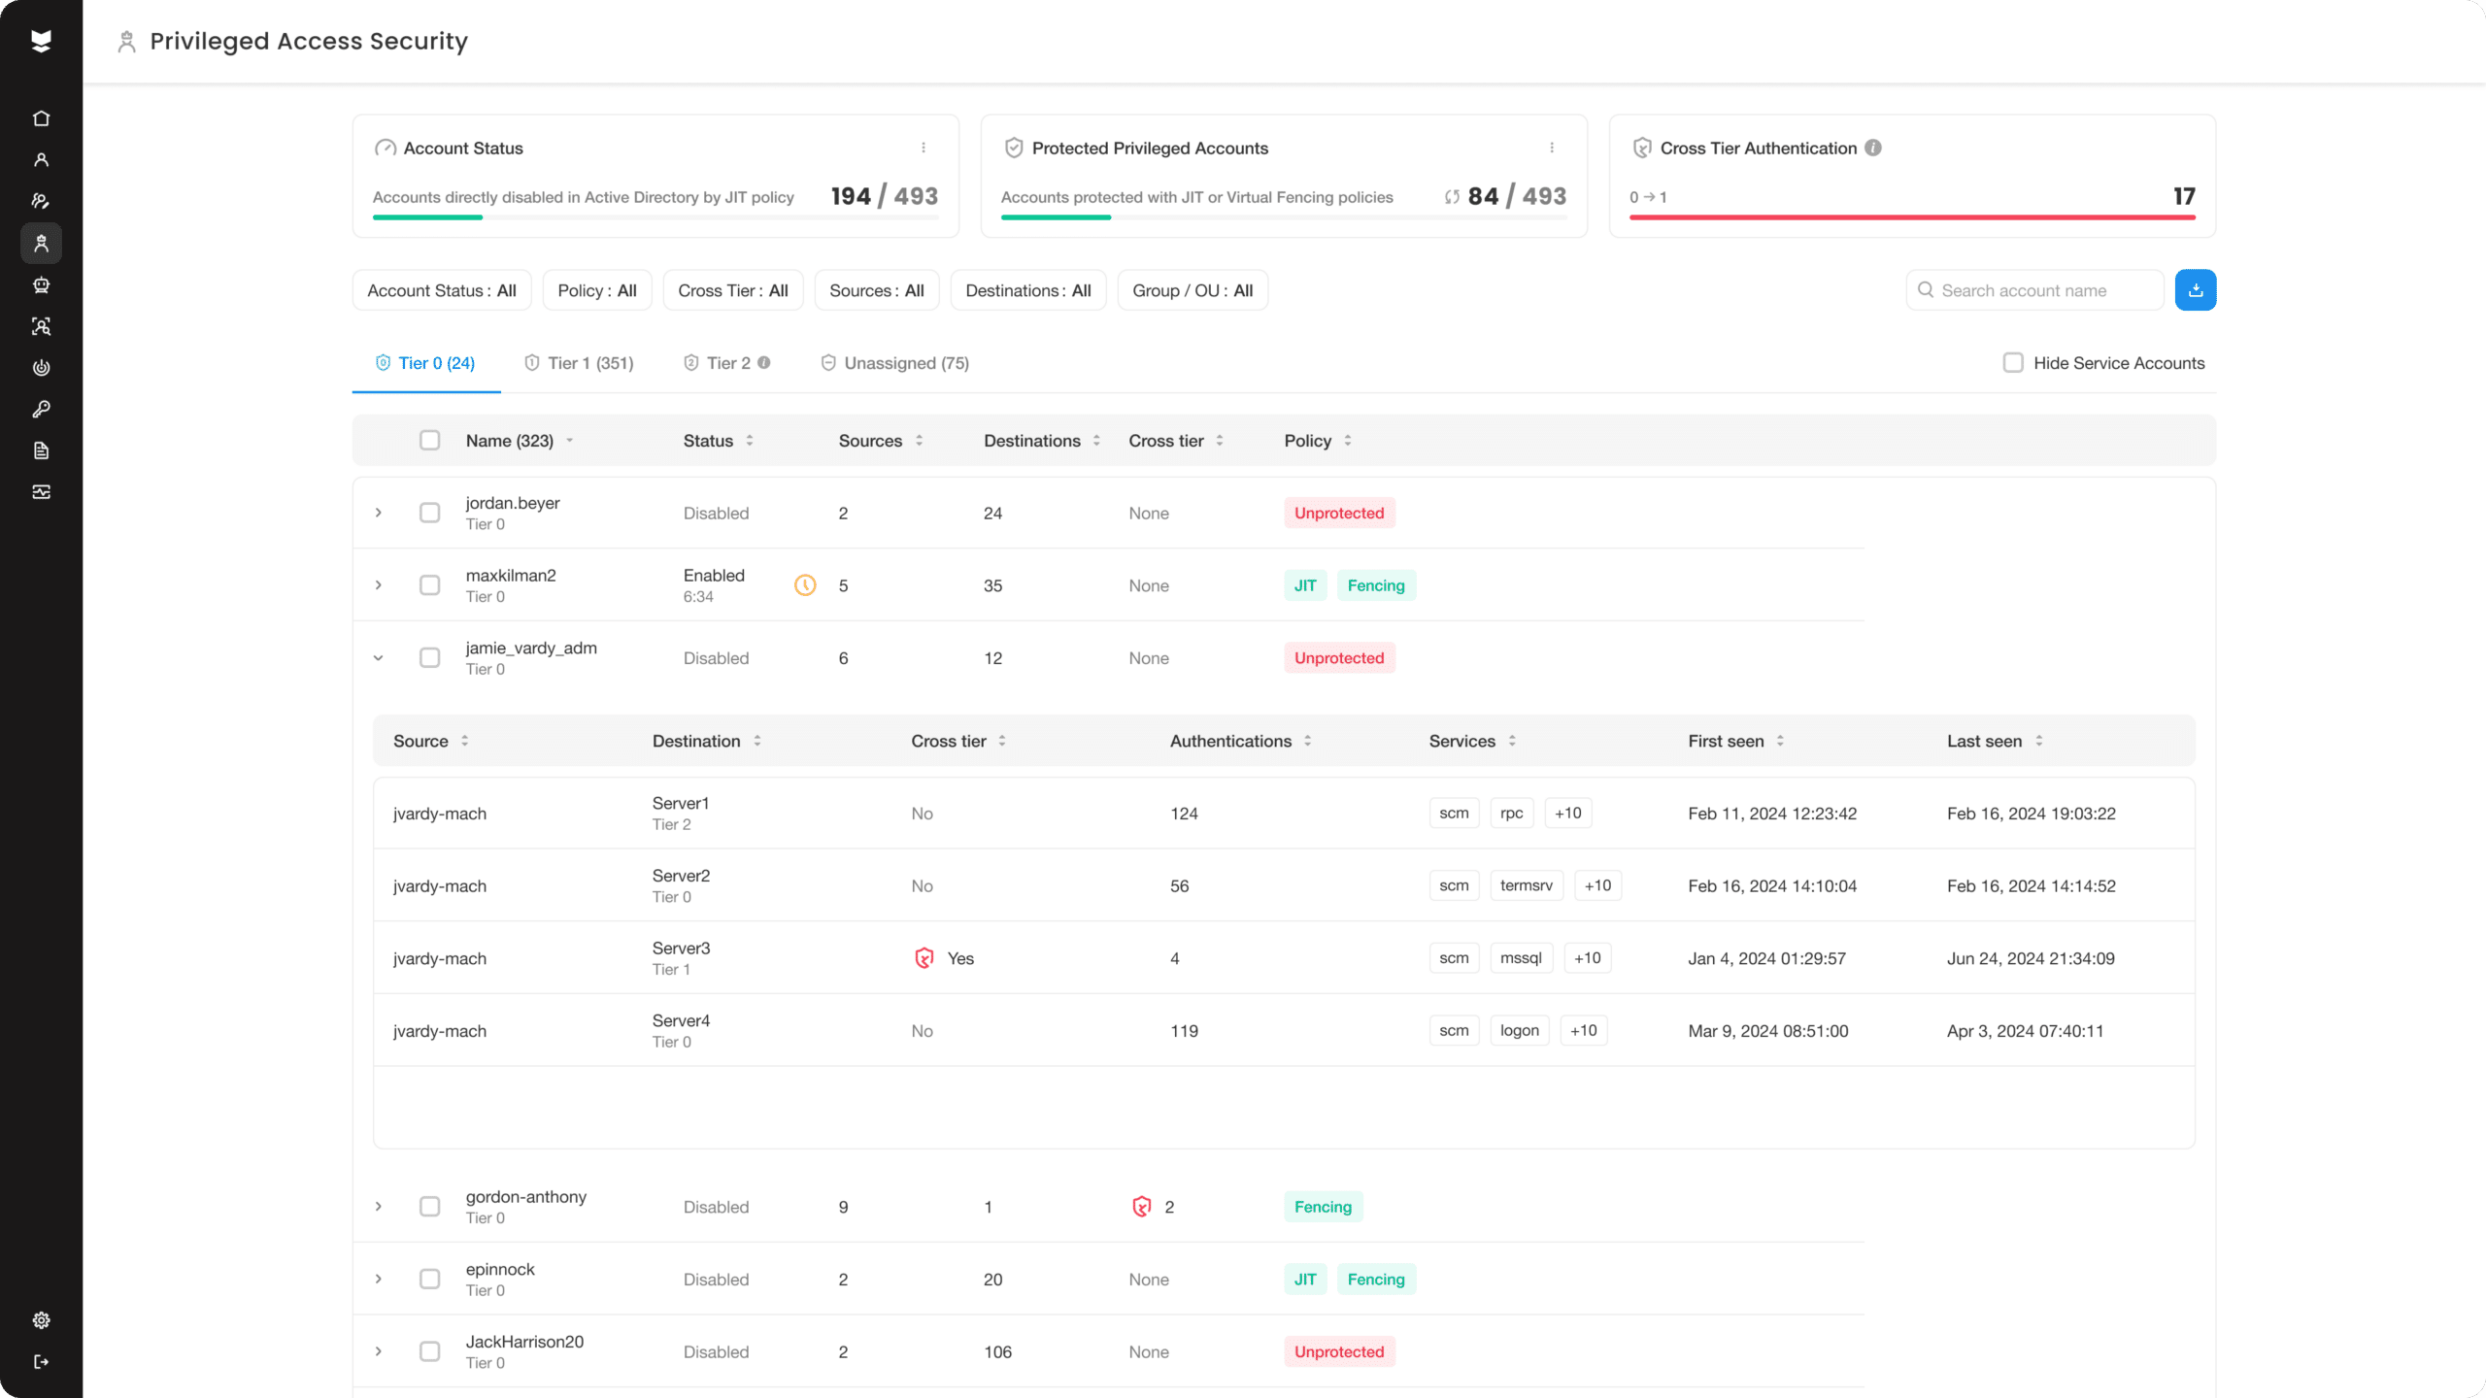This screenshot has height=1398, width=2486.
Task: Open the home icon in sidebar
Action: [x=41, y=118]
